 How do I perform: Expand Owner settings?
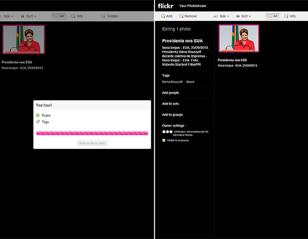click(174, 125)
